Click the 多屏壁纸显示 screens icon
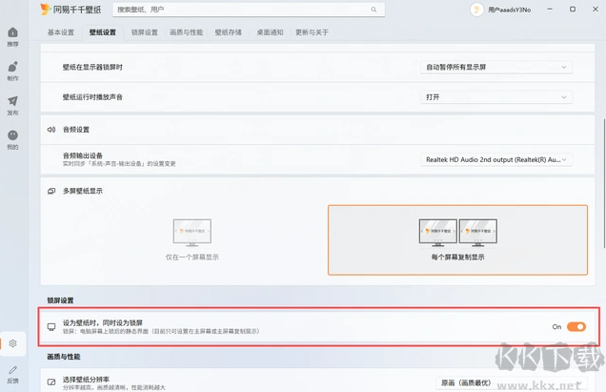The height and width of the screenshot is (392, 606). (51, 191)
